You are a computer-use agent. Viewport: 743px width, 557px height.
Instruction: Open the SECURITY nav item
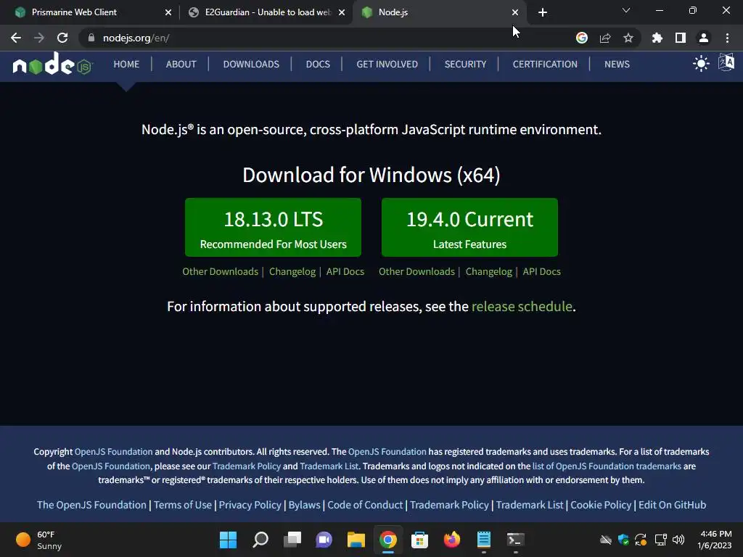465,64
